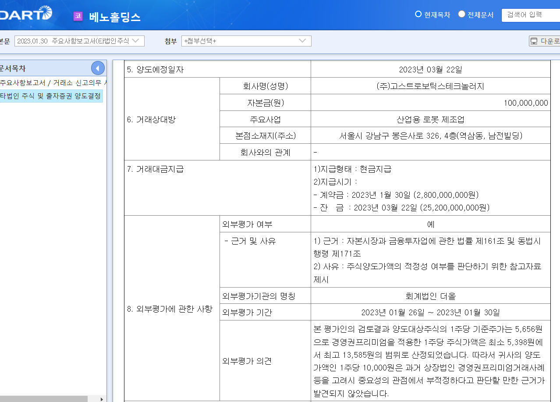Click the sidebar horizontal scrollbar thumb
Image resolution: width=560 pixels, height=402 pixels.
tap(44, 399)
